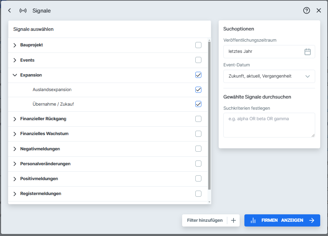Click the scrollbar of the signal list
This screenshot has height=236, width=328.
click(209, 119)
